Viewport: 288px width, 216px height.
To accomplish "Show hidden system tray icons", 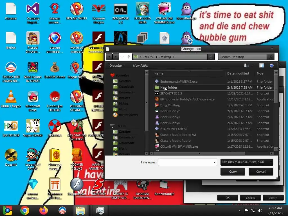I will pos(240,211).
